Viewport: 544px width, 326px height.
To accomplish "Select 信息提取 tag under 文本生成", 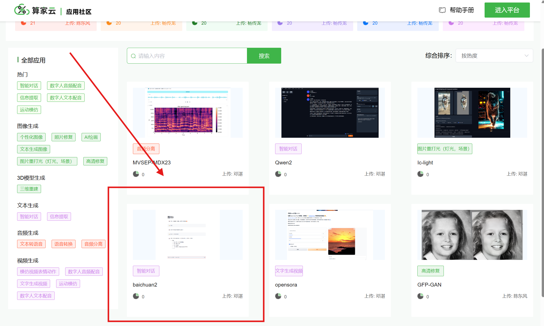I will [x=59, y=217].
